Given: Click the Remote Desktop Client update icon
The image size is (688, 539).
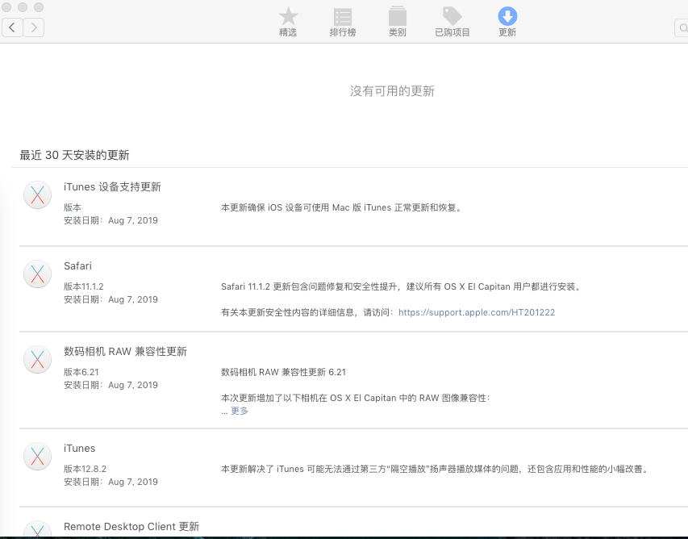Looking at the screenshot, I should tap(38, 530).
